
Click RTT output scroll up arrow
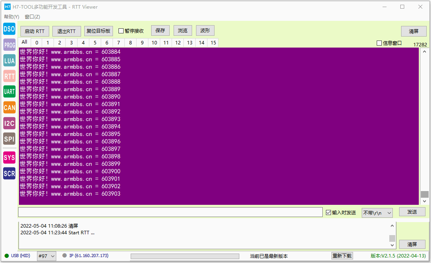point(424,51)
